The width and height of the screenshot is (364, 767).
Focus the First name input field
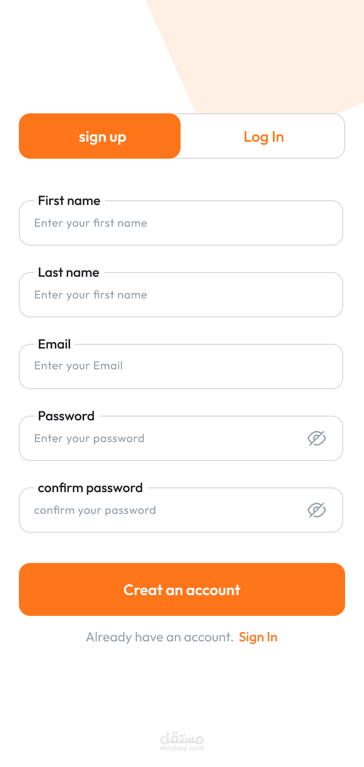click(181, 223)
